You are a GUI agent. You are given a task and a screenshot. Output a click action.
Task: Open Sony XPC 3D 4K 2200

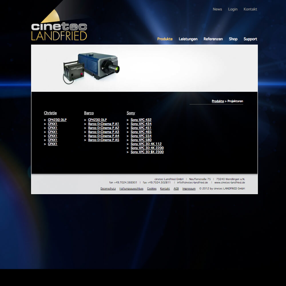coord(147,148)
